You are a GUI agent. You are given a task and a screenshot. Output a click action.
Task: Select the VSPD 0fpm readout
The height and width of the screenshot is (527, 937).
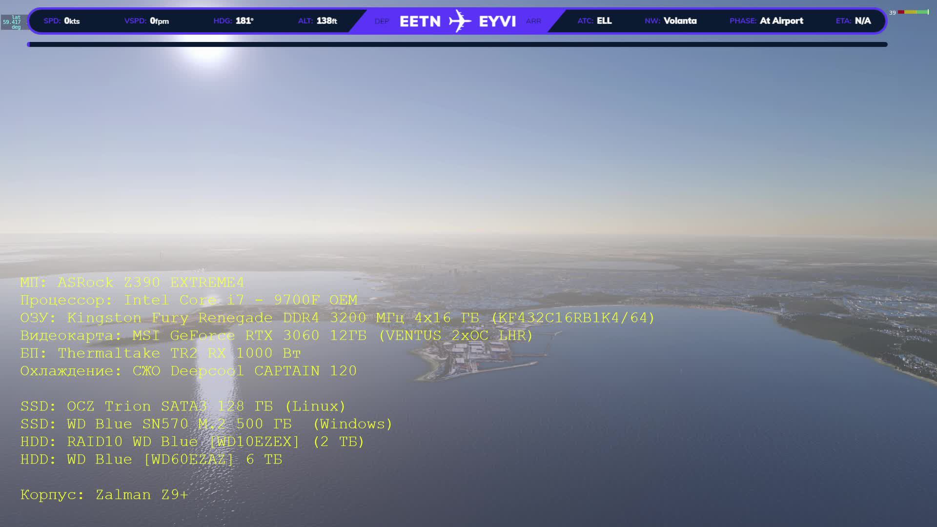point(146,21)
